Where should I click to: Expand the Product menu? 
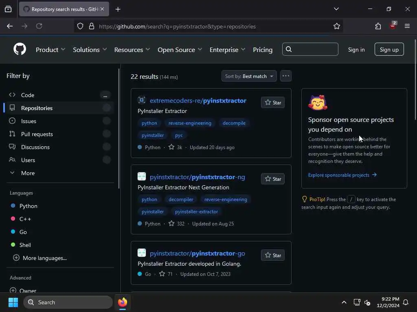(50, 50)
